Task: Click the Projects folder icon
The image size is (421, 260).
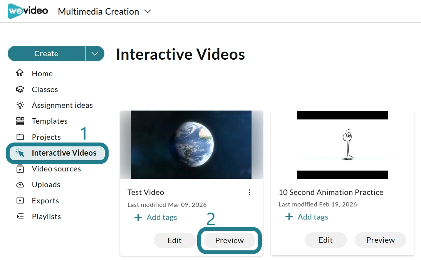Action: pyautogui.click(x=20, y=137)
